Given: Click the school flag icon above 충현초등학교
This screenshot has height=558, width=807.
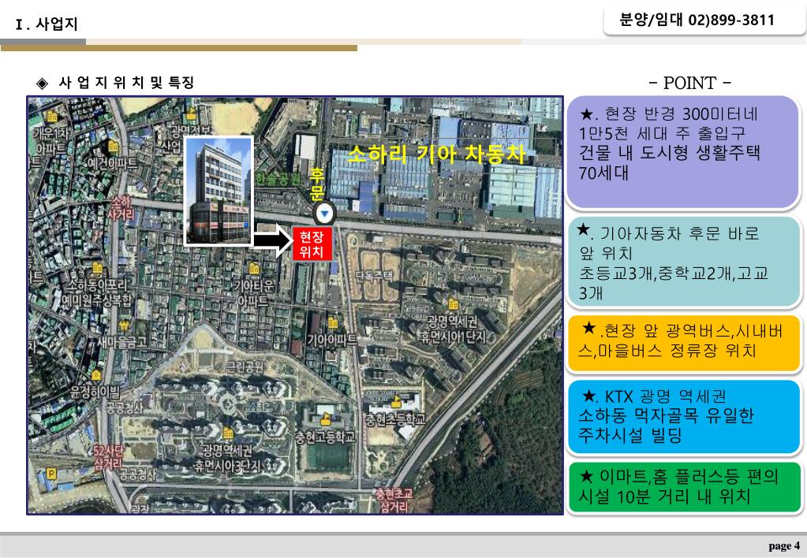Looking at the screenshot, I should coord(395,401).
